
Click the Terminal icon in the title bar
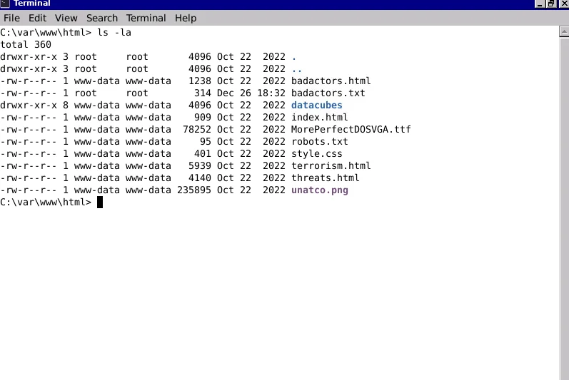coord(5,4)
